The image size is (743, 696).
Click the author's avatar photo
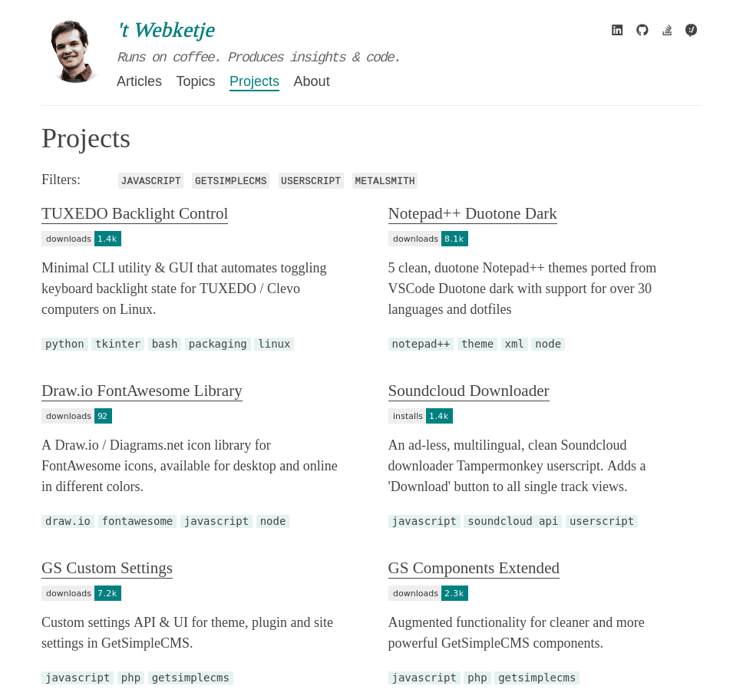71,51
